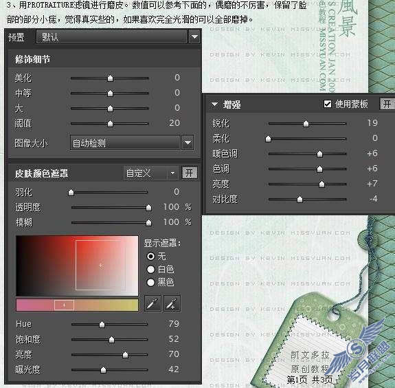Click the 阈值 slider handle
The height and width of the screenshot is (388, 395).
110,123
